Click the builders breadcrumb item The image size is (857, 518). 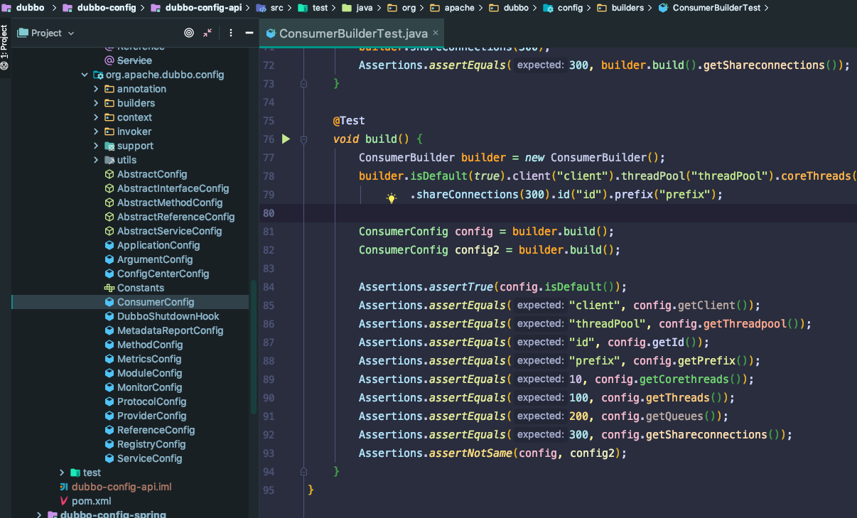coord(627,8)
